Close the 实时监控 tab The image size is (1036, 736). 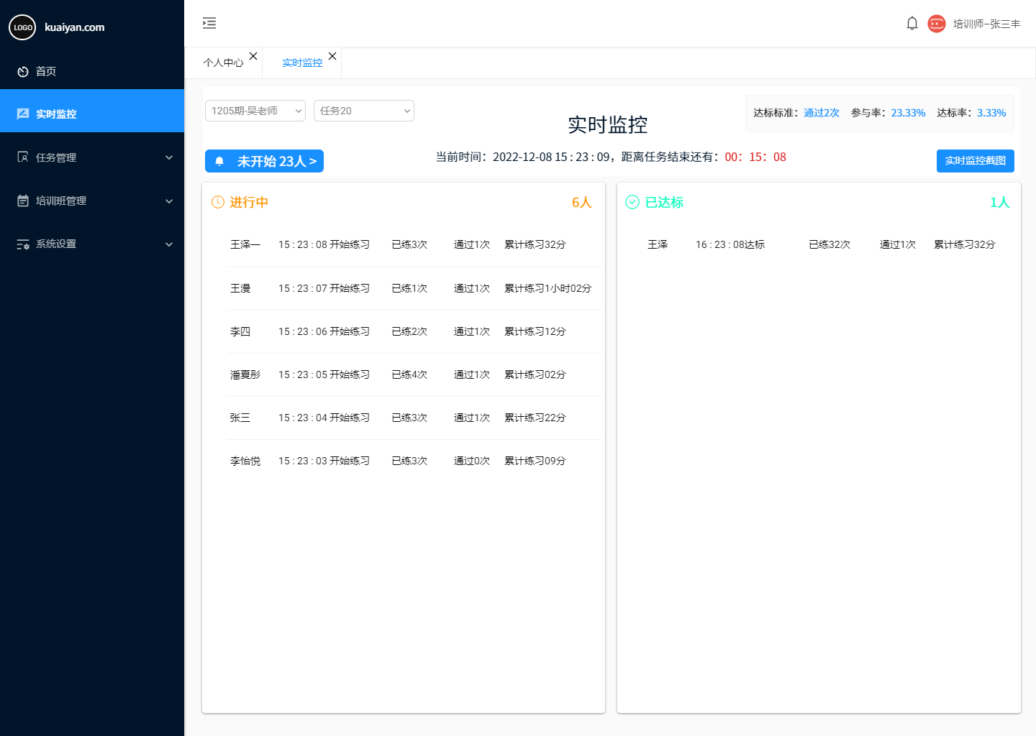[x=332, y=56]
